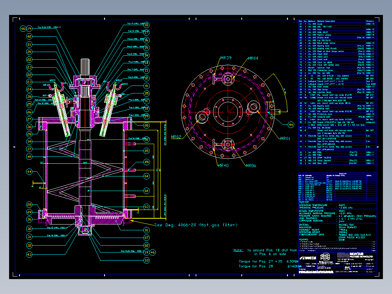392x294 pixels.
Task: Click the 'See Dwg: 4066-20 (Hot gas filter)' note
Action: [x=196, y=225]
